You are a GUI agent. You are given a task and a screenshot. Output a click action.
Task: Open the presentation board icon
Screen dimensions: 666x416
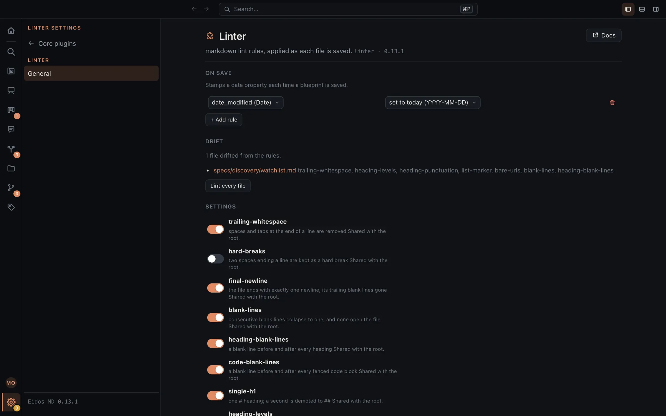[11, 91]
